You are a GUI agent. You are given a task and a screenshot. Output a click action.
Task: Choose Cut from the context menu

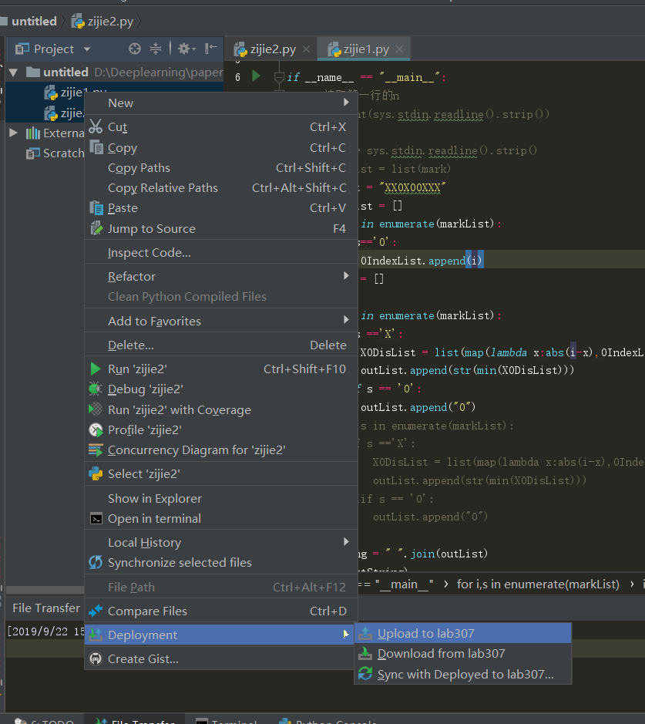coord(221,127)
